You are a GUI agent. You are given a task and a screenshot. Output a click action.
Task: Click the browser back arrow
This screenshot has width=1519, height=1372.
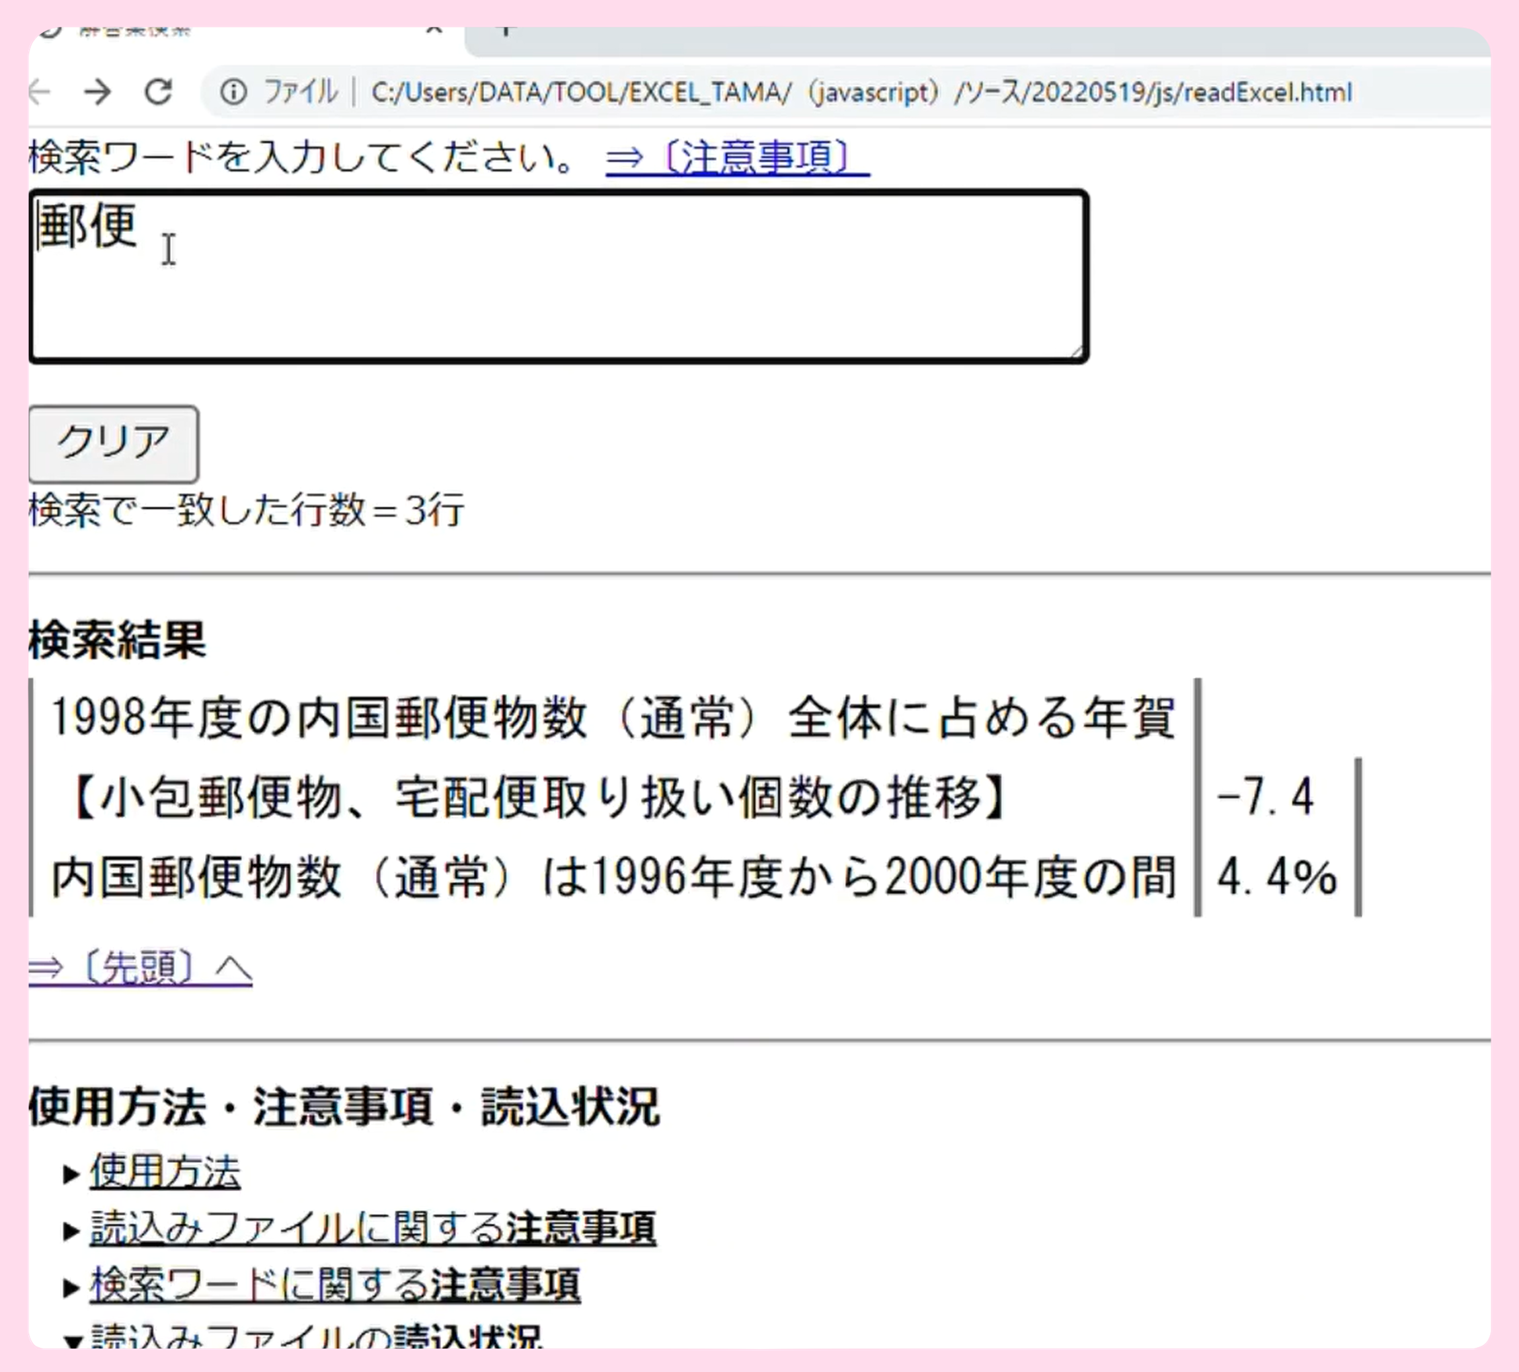point(39,93)
